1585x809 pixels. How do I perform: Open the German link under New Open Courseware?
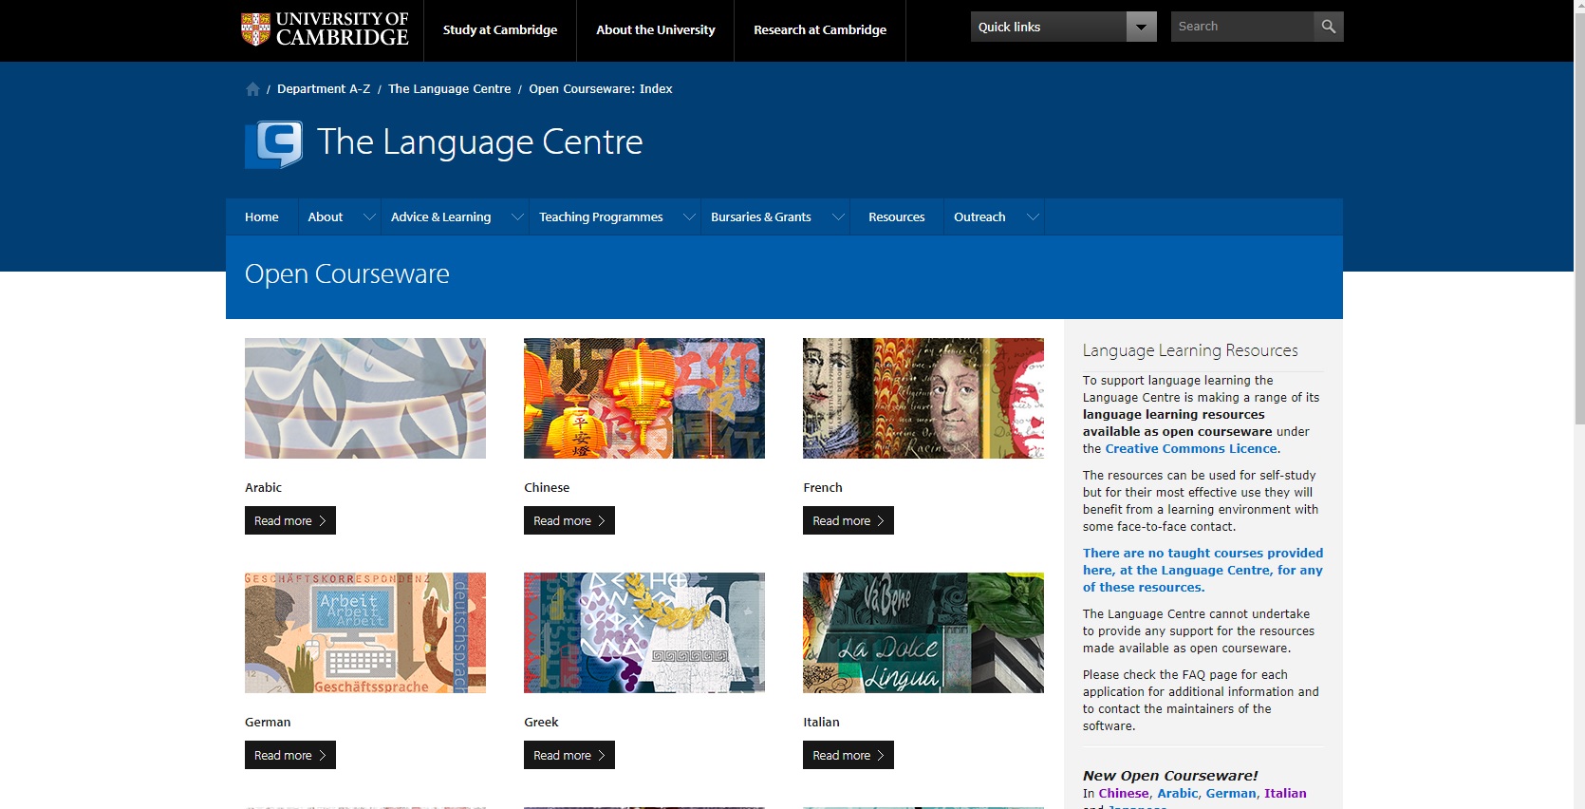point(1231,794)
